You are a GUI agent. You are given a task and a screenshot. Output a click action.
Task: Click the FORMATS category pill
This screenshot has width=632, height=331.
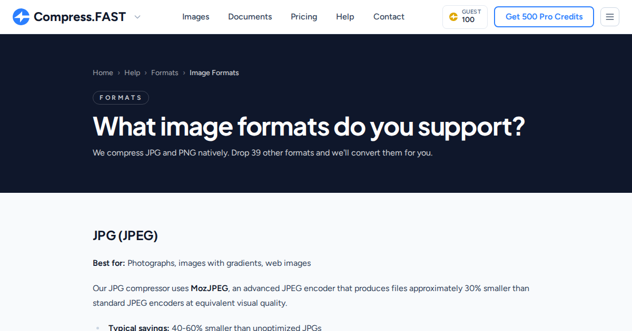[121, 98]
